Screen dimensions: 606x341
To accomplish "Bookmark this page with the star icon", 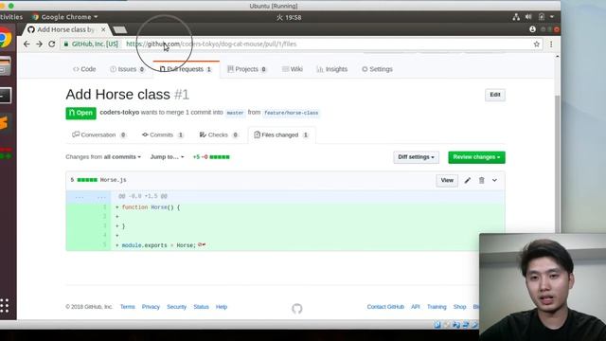I will point(537,45).
